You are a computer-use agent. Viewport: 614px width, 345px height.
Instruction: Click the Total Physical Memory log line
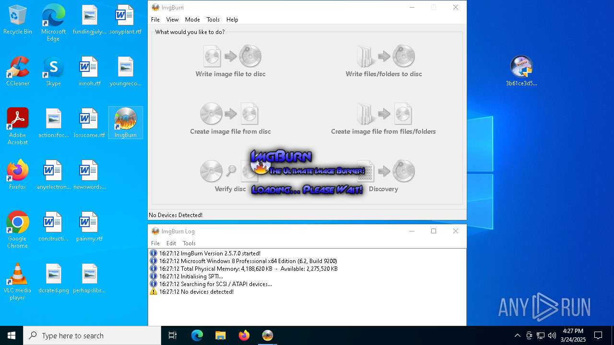pyautogui.click(x=248, y=269)
